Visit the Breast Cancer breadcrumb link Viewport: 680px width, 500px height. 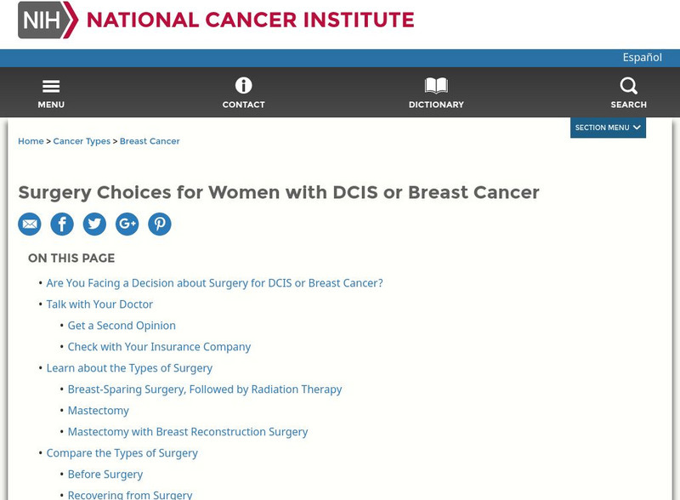150,141
